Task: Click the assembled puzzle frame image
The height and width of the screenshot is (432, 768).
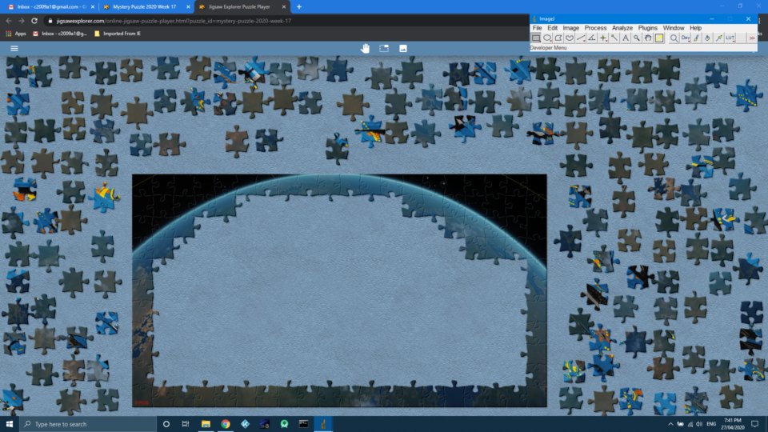Action: (x=339, y=290)
